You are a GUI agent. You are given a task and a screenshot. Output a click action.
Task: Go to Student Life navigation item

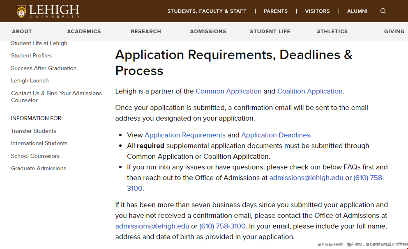tap(270, 32)
